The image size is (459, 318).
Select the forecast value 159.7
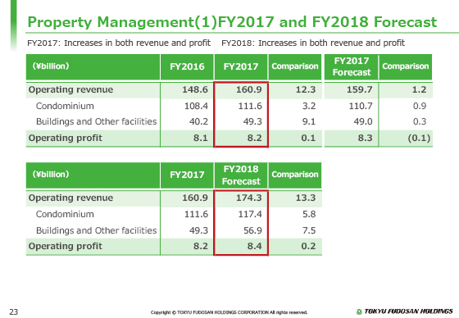pyautogui.click(x=360, y=89)
